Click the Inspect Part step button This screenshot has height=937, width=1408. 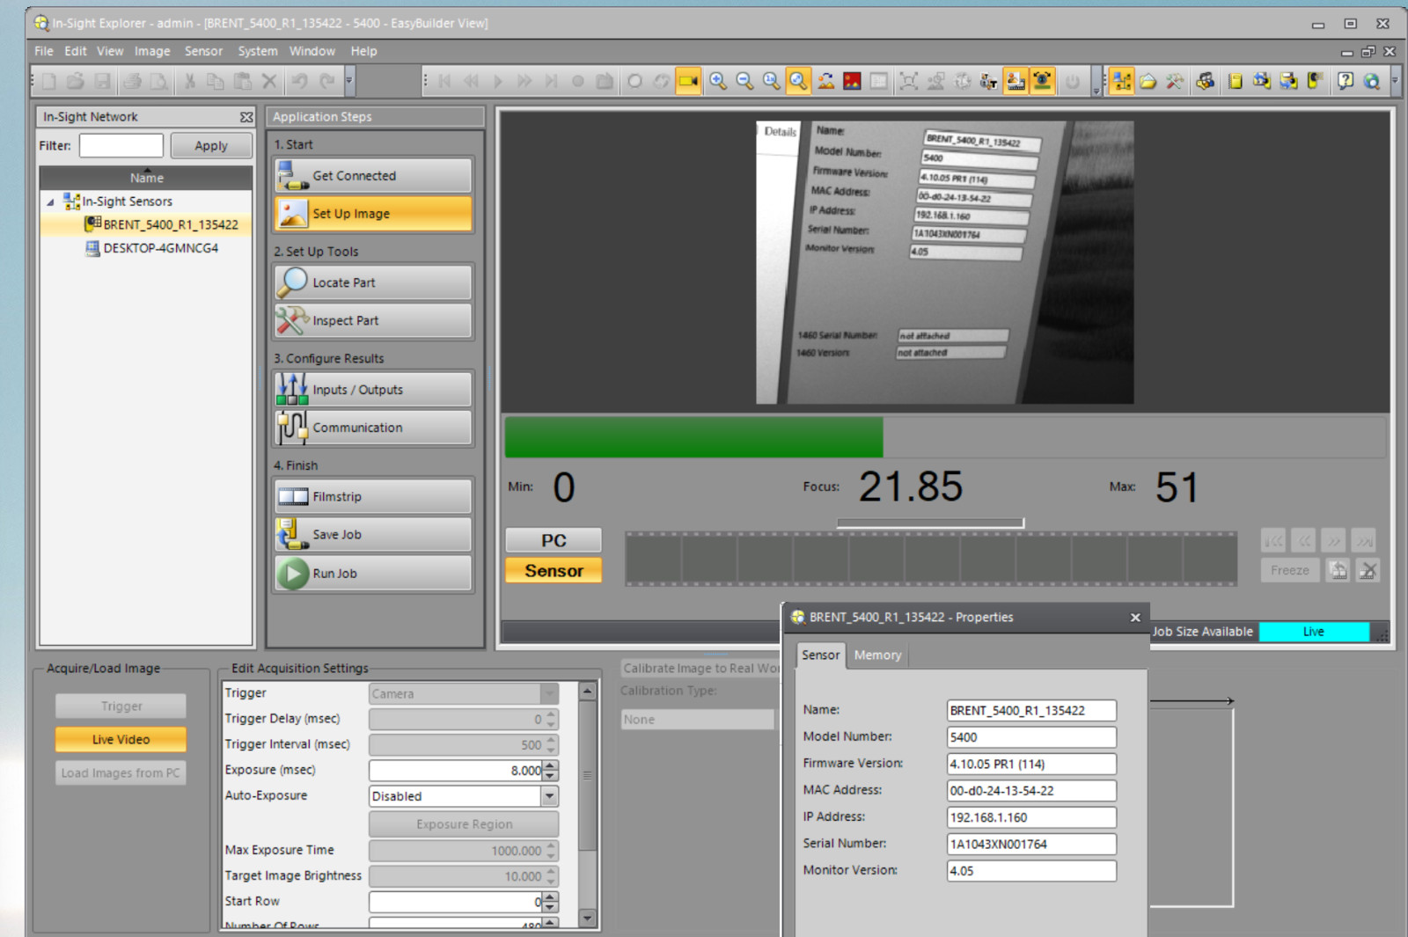[x=373, y=321]
